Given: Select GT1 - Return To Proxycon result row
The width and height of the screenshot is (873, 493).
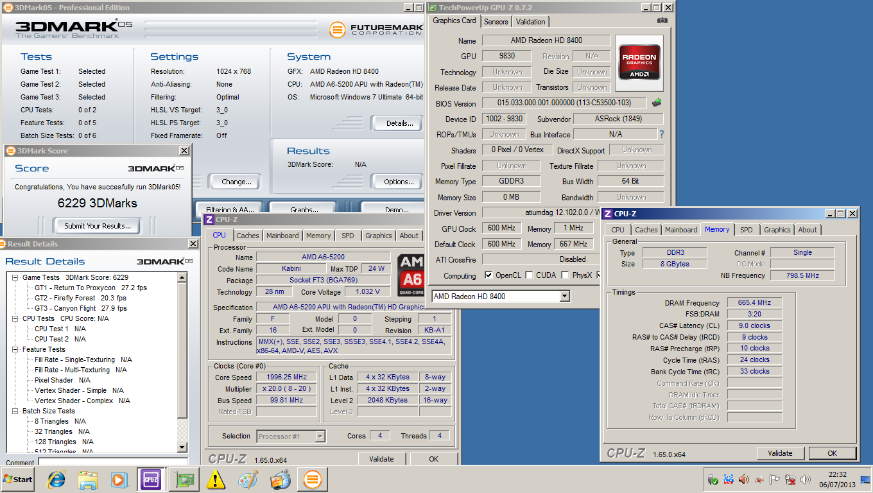Looking at the screenshot, I should point(91,288).
